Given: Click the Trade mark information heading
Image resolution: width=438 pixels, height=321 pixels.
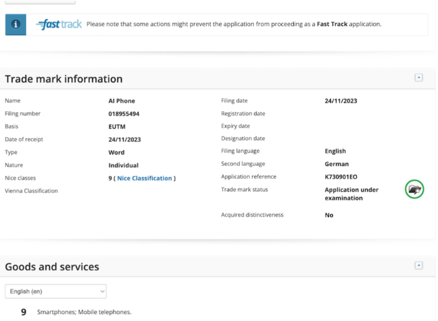Looking at the screenshot, I should point(64,79).
